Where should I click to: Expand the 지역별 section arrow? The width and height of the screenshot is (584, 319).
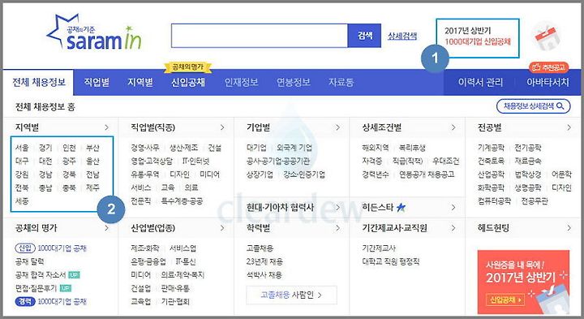[107, 127]
